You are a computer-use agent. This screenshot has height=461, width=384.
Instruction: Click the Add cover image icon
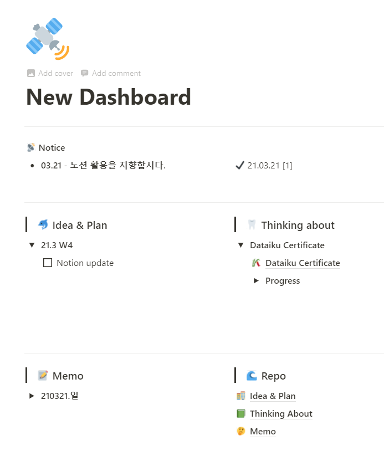[31, 73]
